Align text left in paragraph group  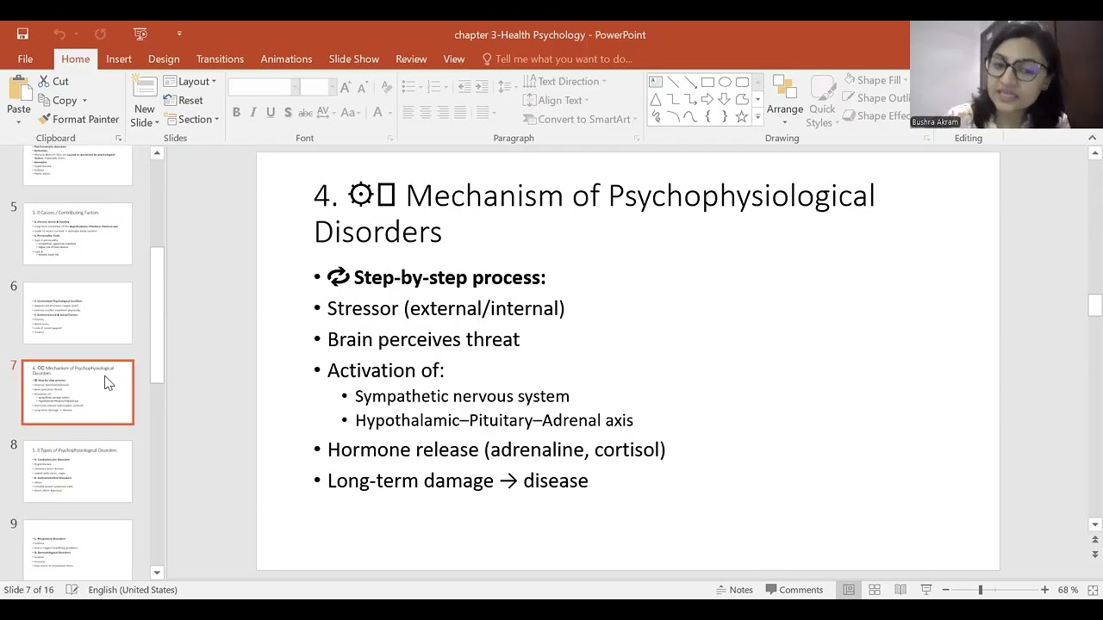click(x=408, y=113)
